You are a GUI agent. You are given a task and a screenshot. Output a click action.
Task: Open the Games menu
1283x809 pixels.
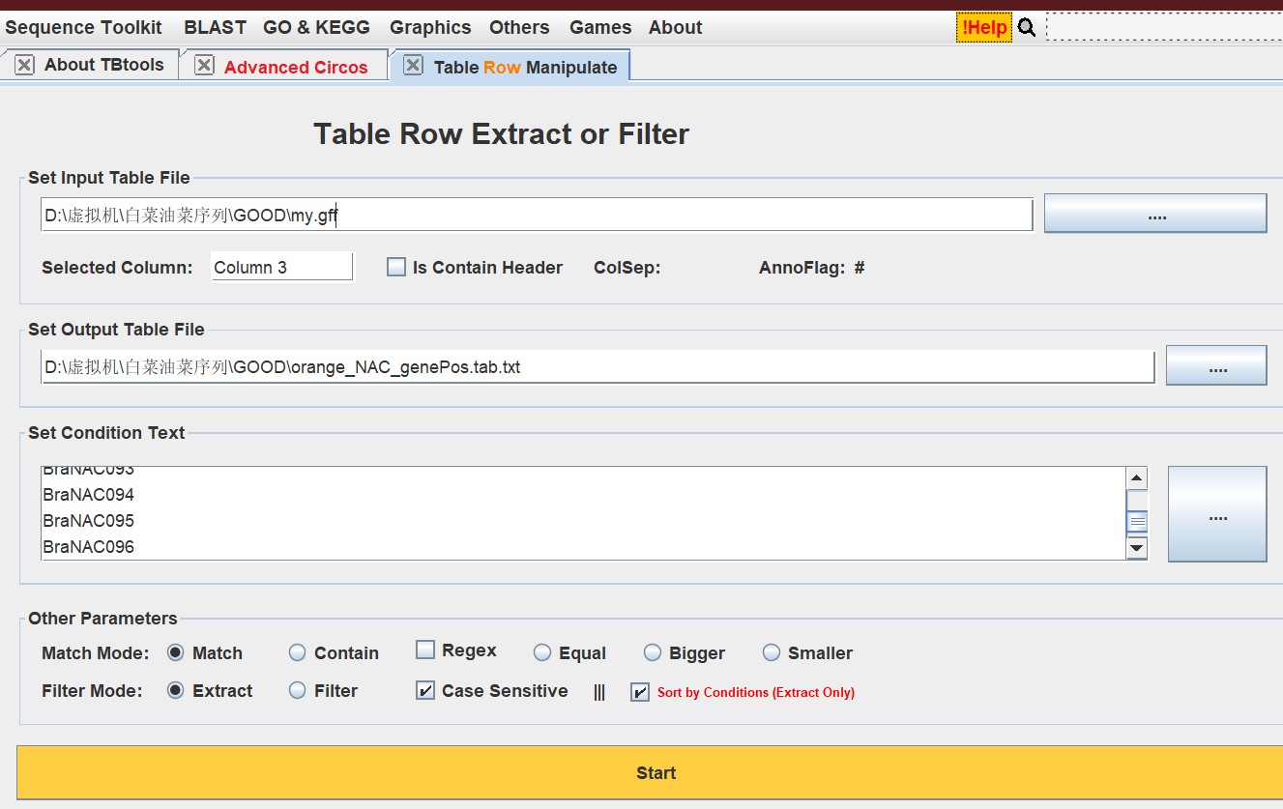pyautogui.click(x=600, y=27)
